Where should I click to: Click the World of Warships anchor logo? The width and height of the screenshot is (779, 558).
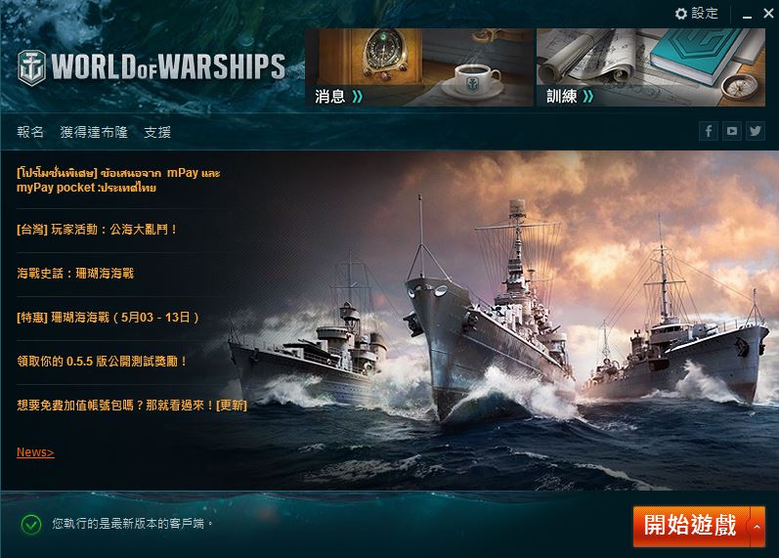click(32, 67)
